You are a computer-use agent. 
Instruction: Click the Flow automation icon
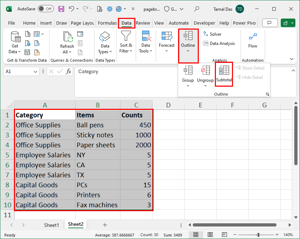click(253, 36)
